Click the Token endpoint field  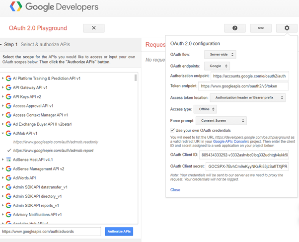click(243, 86)
